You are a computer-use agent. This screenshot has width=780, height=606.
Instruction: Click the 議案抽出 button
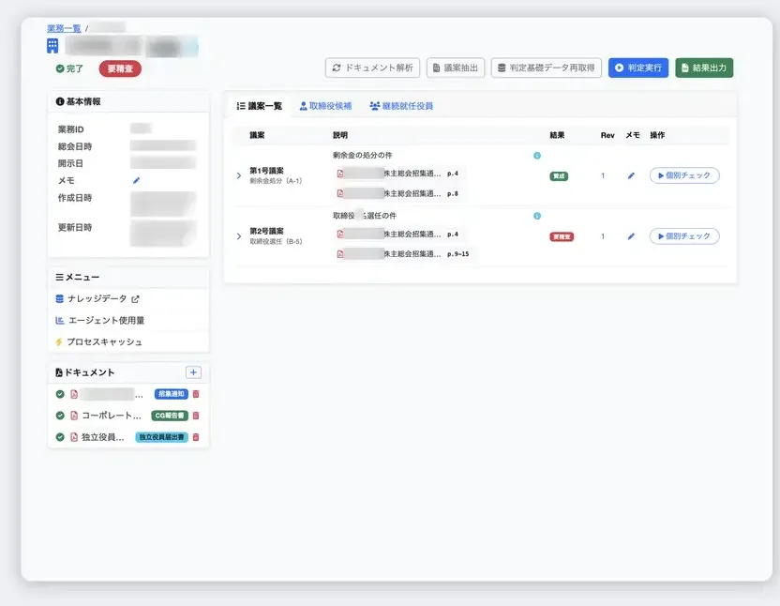(x=456, y=68)
